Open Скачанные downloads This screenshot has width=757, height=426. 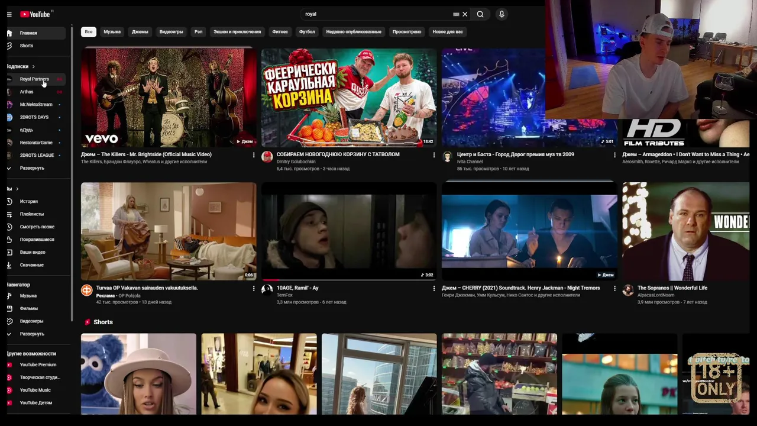[35, 265]
